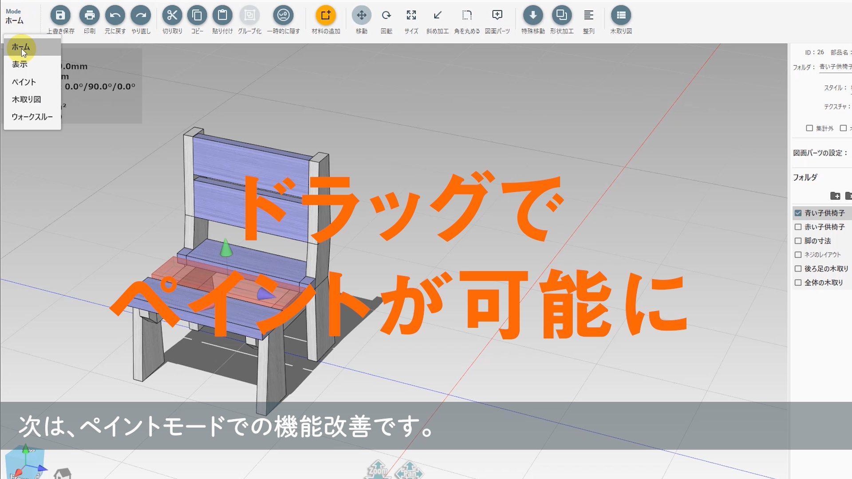852x479 pixels.
Task: Select the 回転 rotate tool
Action: click(x=387, y=16)
